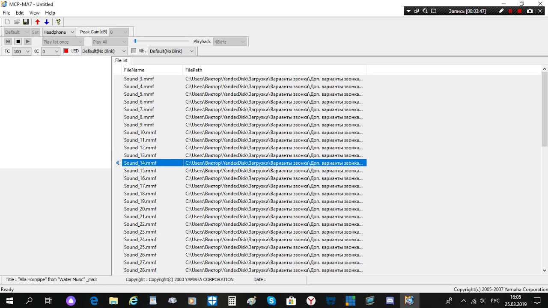This screenshot has height=308, width=548.
Task: Stop playback with the square stop button
Action: pyautogui.click(x=18, y=41)
